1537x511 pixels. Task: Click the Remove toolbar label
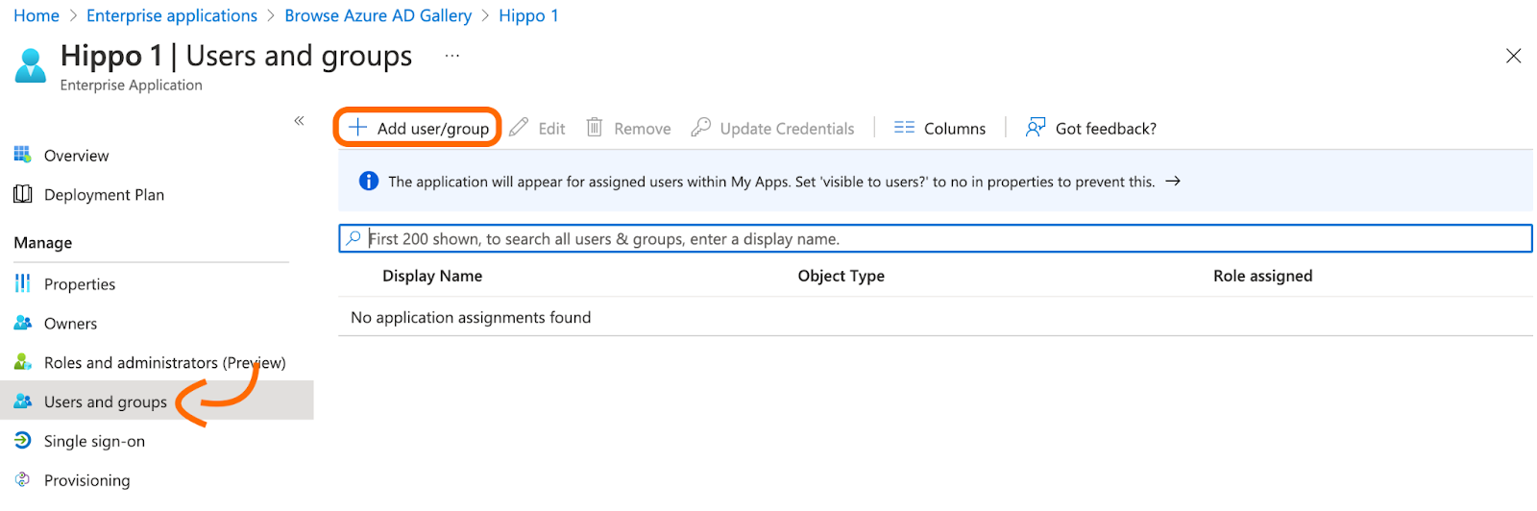click(x=643, y=129)
